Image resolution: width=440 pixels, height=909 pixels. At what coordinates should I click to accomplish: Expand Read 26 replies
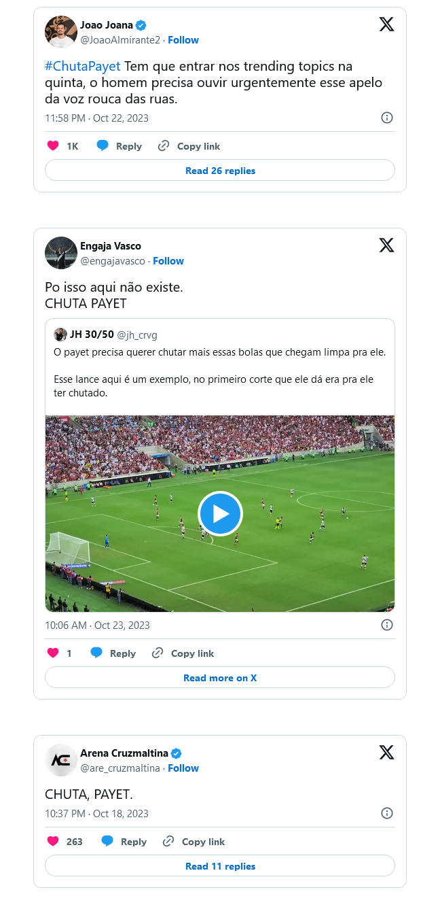pyautogui.click(x=220, y=171)
